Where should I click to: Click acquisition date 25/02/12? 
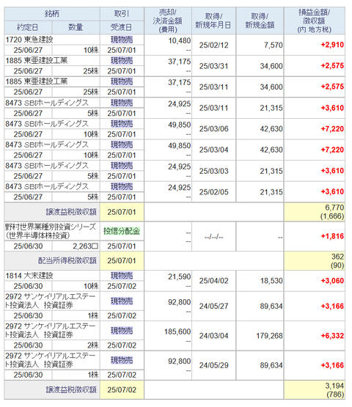click(213, 45)
